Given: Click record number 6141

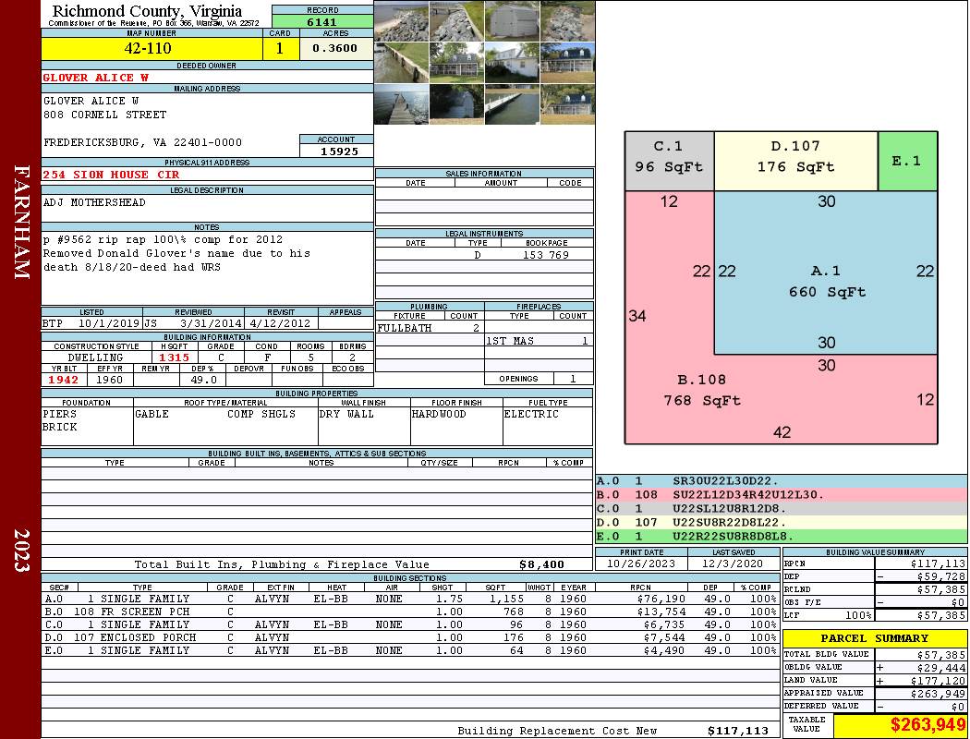Looking at the screenshot, I should [322, 22].
